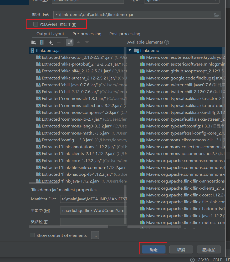Viewport: 230px width, 262px height.
Task: Enable Show content of elements checkbox
Action: pyautogui.click(x=32, y=235)
